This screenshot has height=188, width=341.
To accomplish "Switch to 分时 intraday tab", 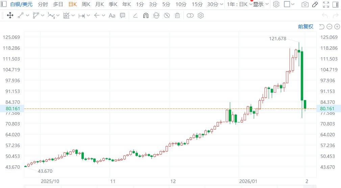I will pyautogui.click(x=43, y=4).
